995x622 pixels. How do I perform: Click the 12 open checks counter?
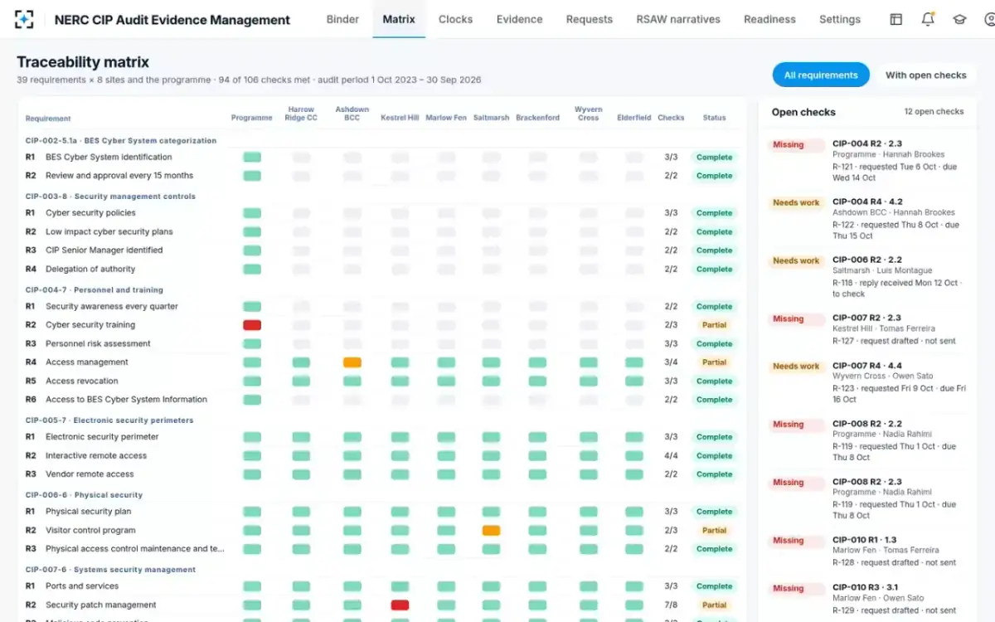[x=934, y=111]
